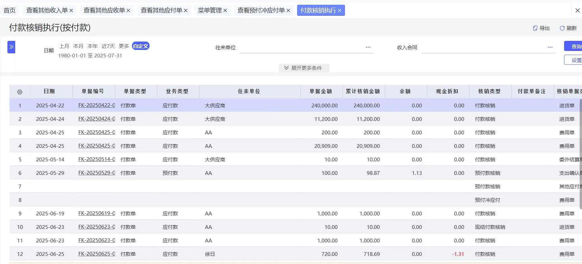
Task: Close all tabs with far-right X
Action: tap(578, 10)
